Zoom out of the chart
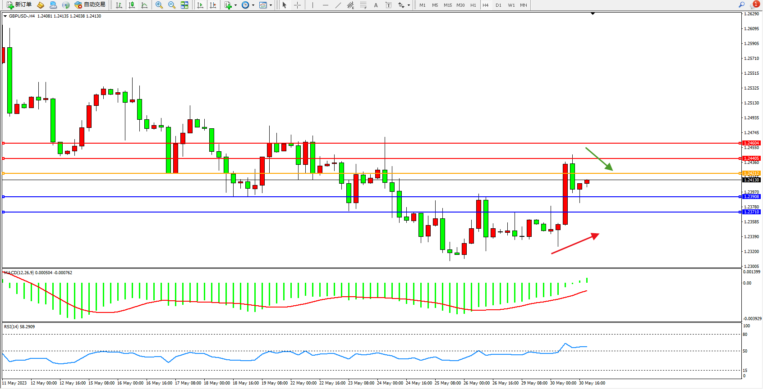 (x=172, y=5)
